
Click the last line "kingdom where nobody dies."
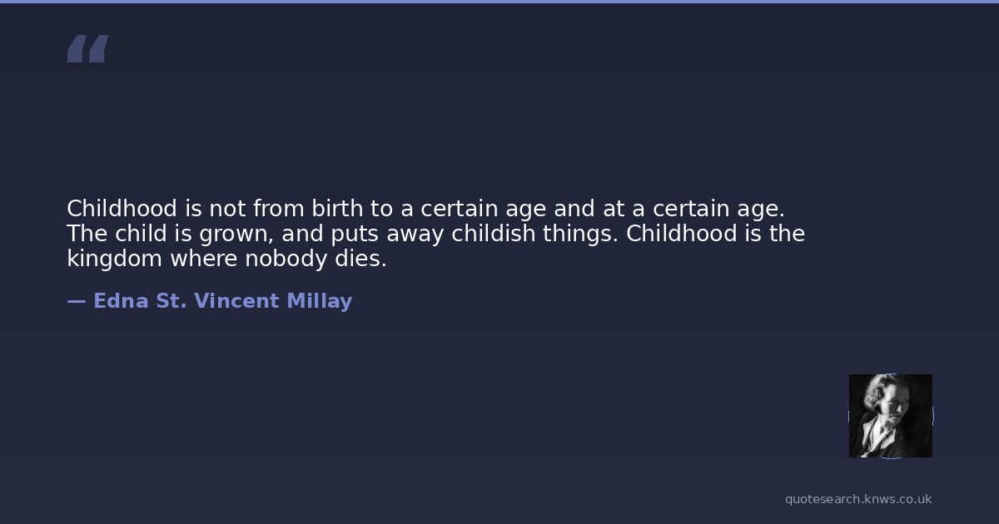pyautogui.click(x=226, y=259)
